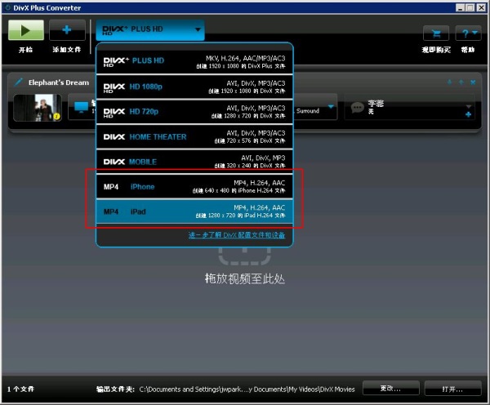Click the DivX Plus Converter title bar icon
490x405 pixels.
coord(8,7)
